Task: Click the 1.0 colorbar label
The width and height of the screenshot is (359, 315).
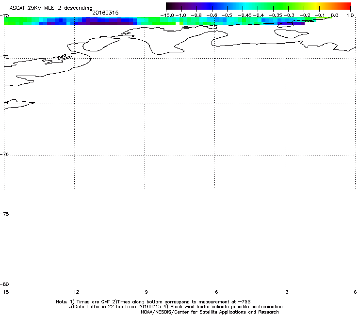Action: click(350, 16)
